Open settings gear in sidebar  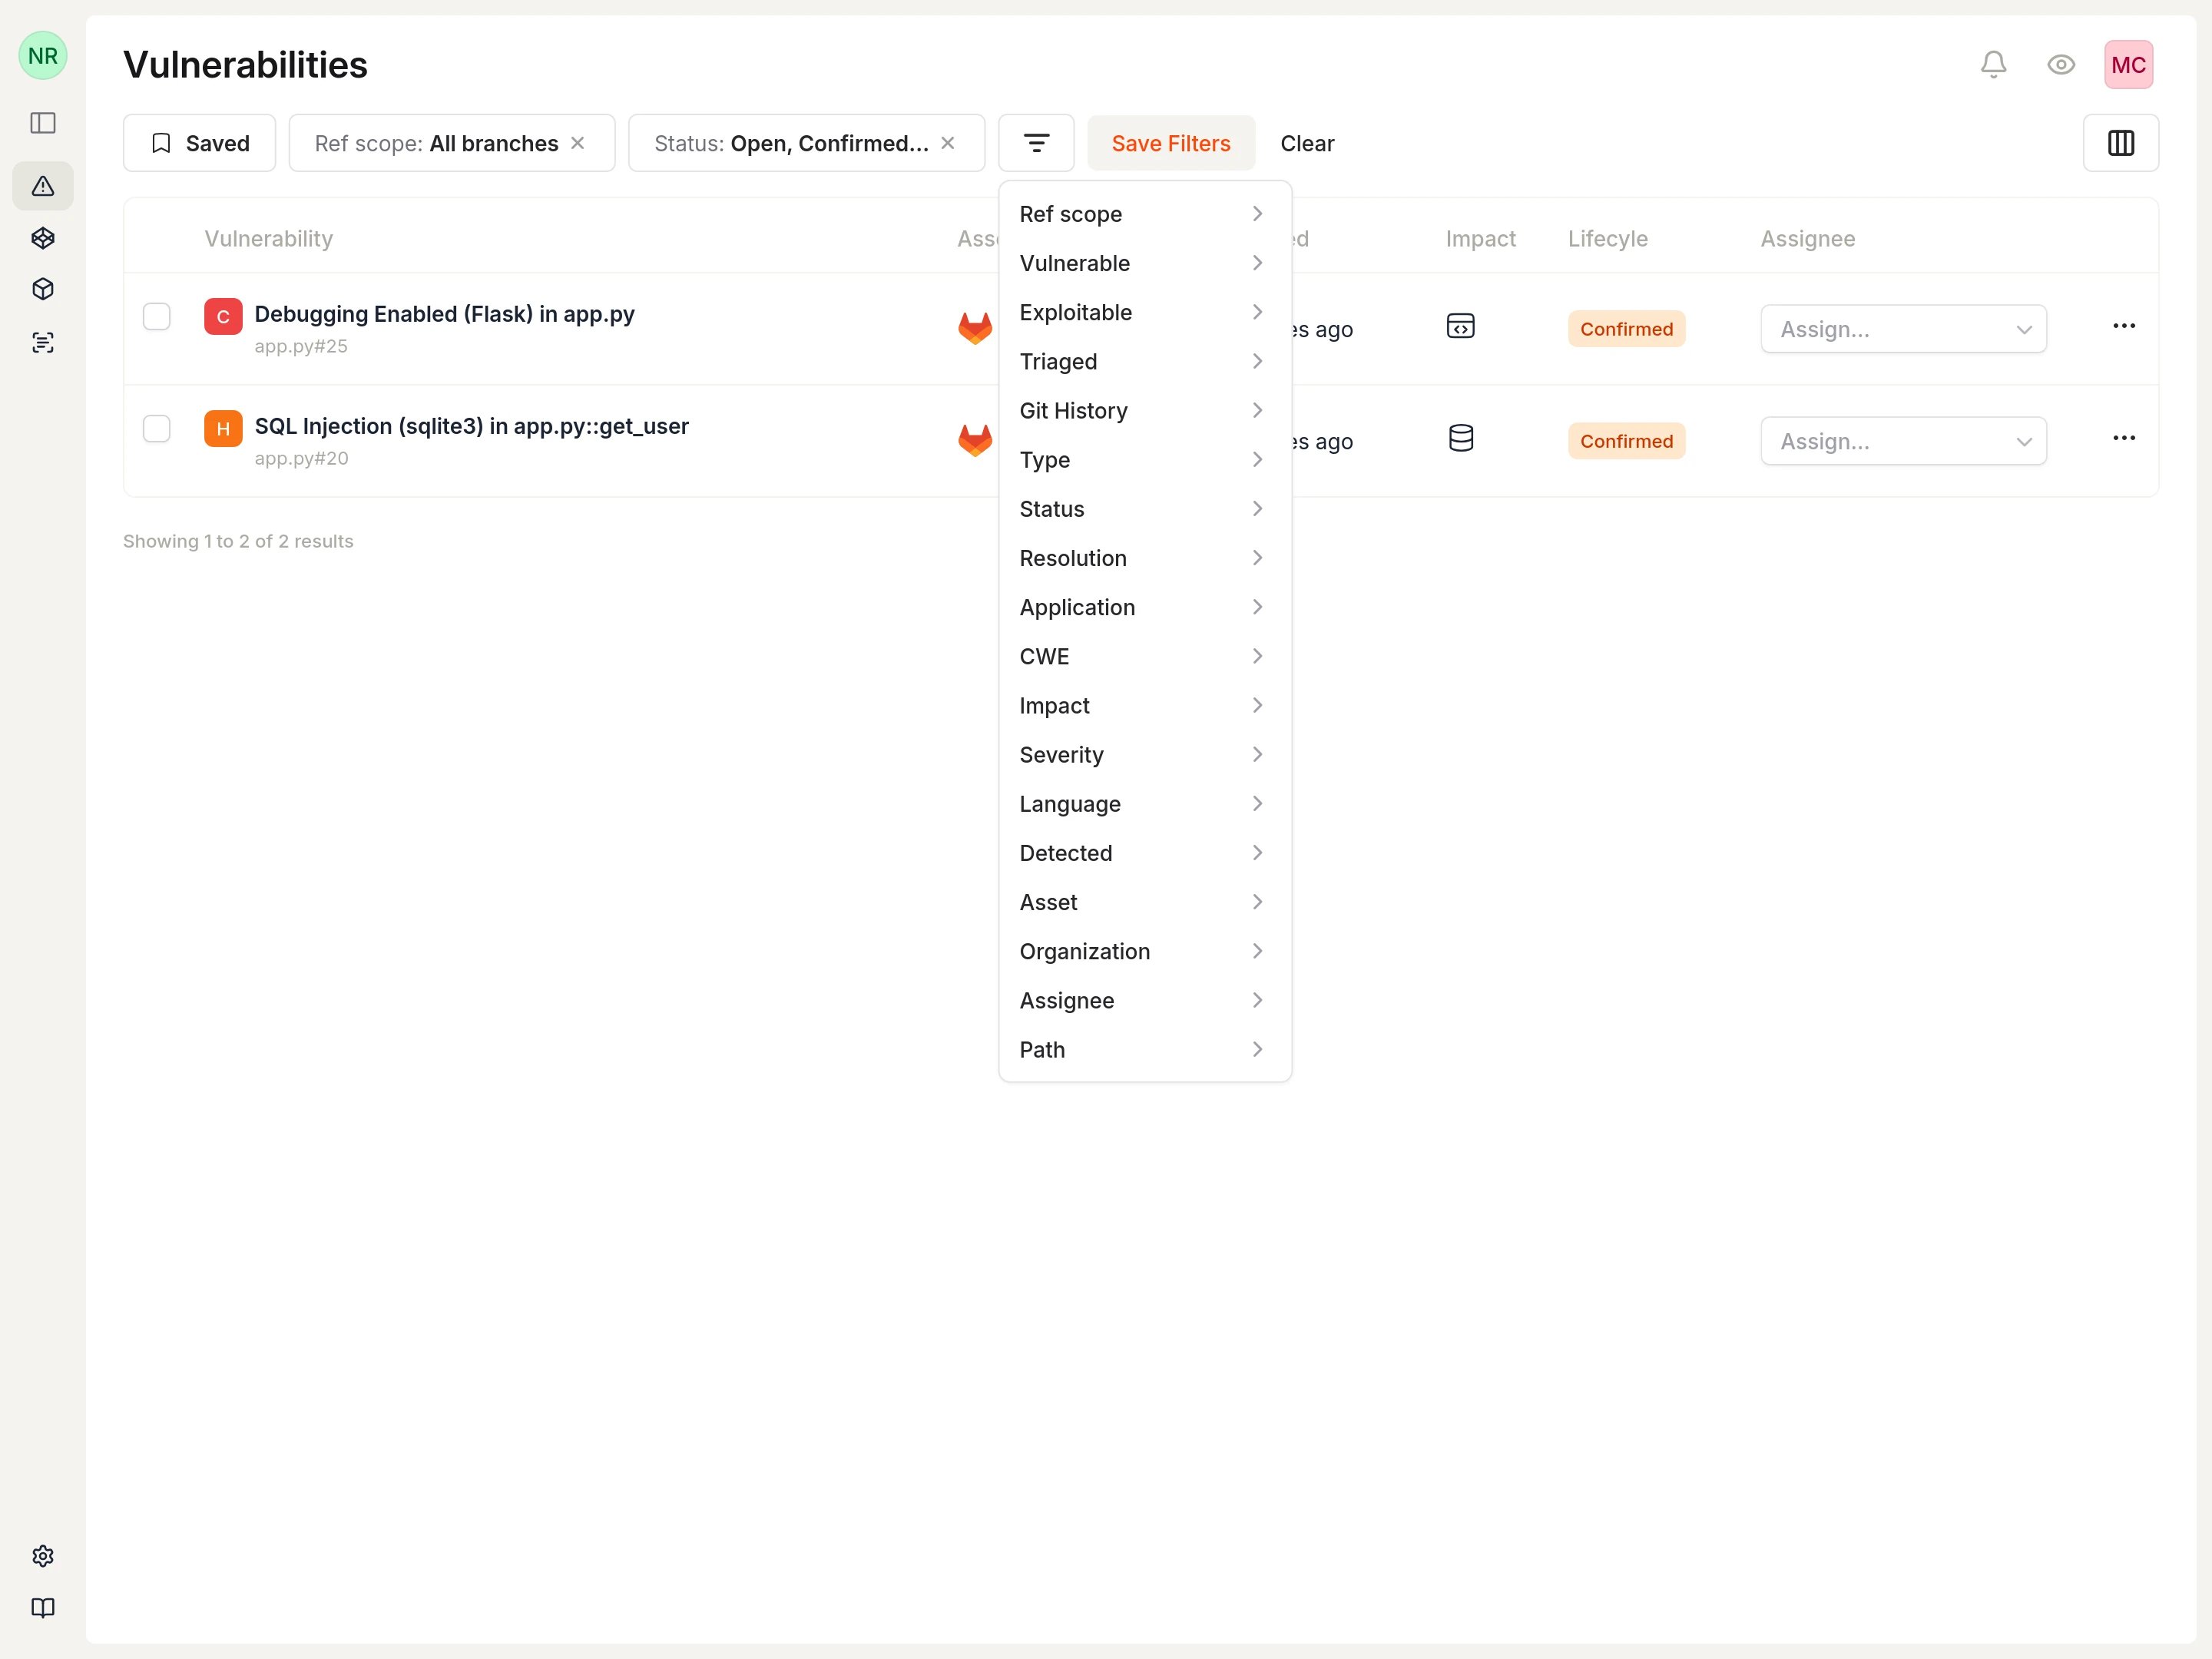(43, 1556)
